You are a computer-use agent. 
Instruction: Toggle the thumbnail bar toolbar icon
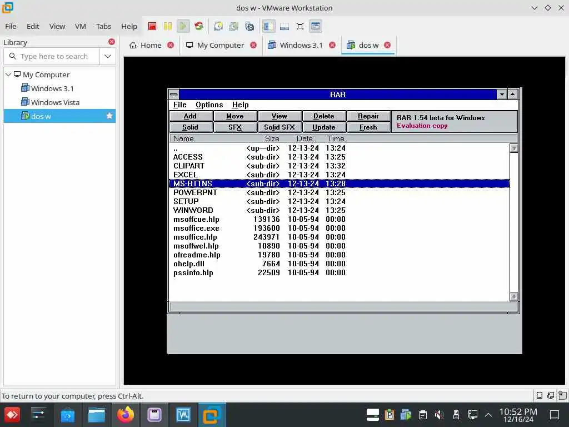coord(284,26)
